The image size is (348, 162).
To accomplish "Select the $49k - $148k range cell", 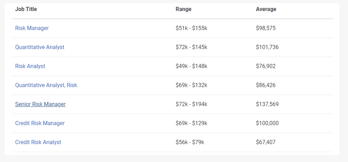I will [x=191, y=66].
